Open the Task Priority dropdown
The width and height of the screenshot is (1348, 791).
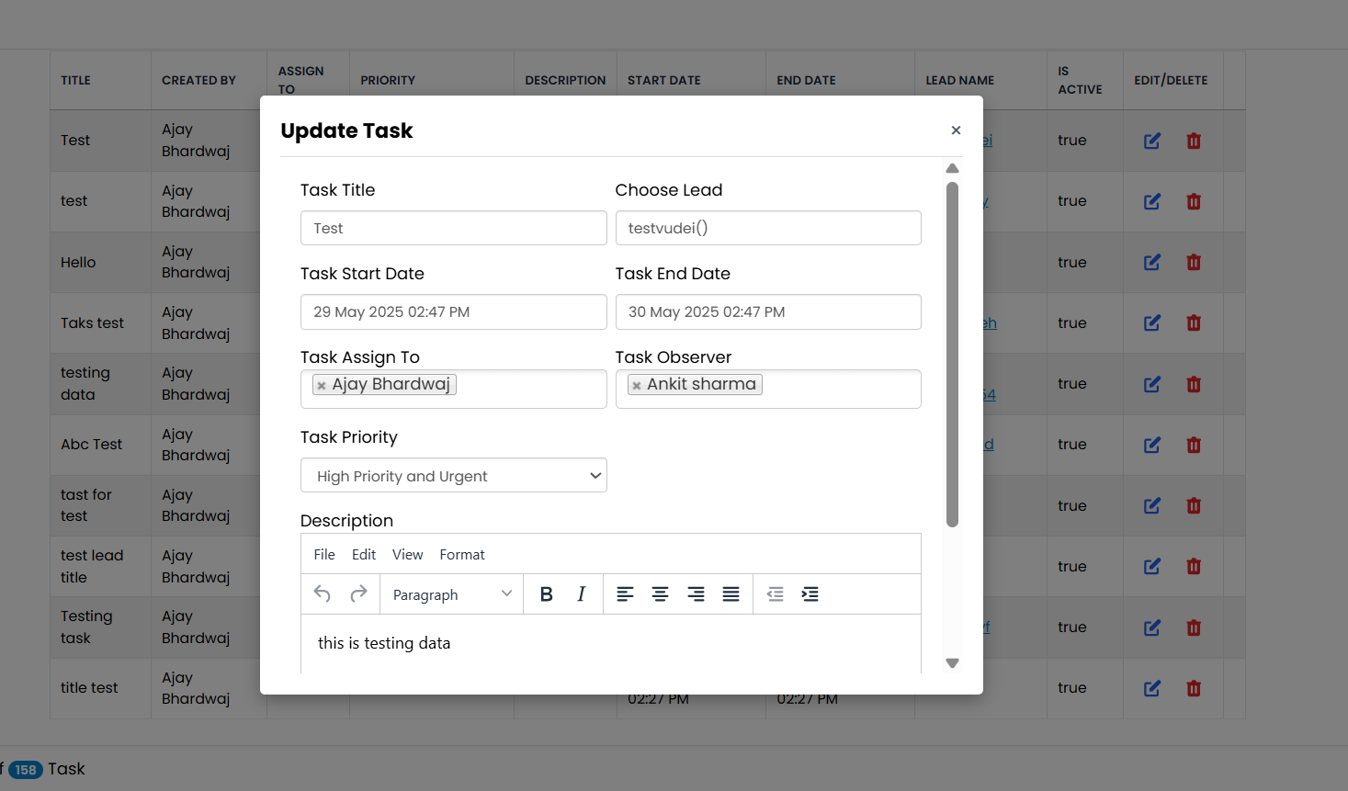[x=453, y=475]
